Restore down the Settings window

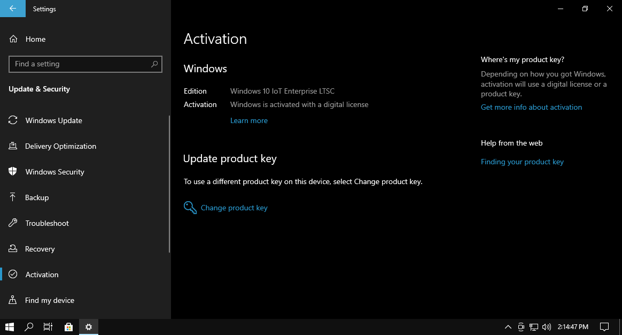[585, 9]
